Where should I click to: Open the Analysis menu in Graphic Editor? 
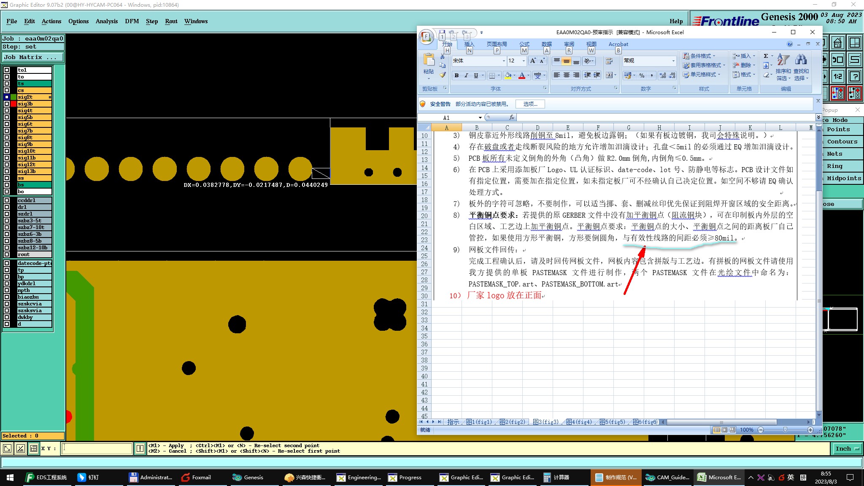[x=107, y=21]
